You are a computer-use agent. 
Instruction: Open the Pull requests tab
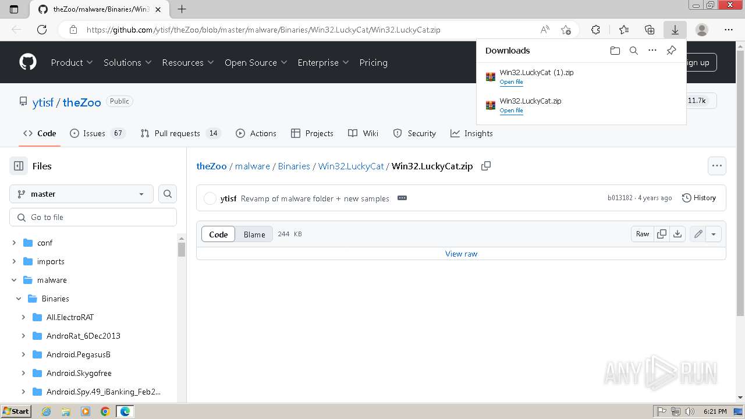(x=180, y=133)
